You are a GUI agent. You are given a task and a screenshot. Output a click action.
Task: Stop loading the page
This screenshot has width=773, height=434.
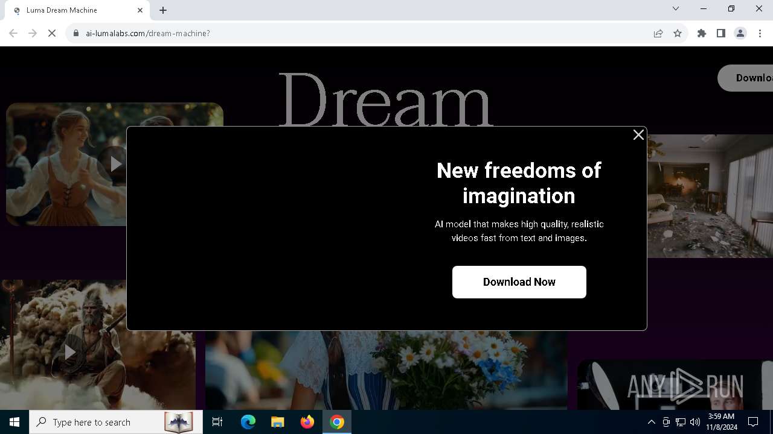(x=52, y=33)
